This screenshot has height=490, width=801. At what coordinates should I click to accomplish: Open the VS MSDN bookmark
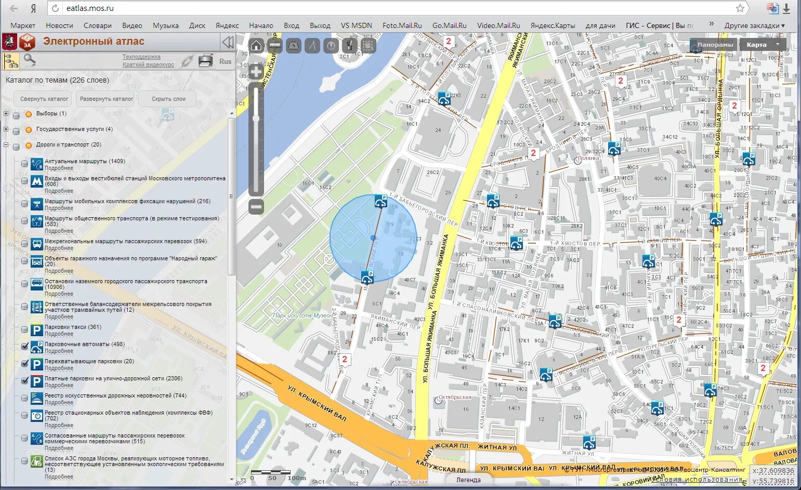tap(357, 25)
